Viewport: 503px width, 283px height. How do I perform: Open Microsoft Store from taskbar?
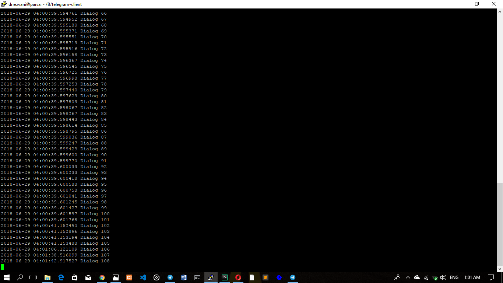[75, 277]
